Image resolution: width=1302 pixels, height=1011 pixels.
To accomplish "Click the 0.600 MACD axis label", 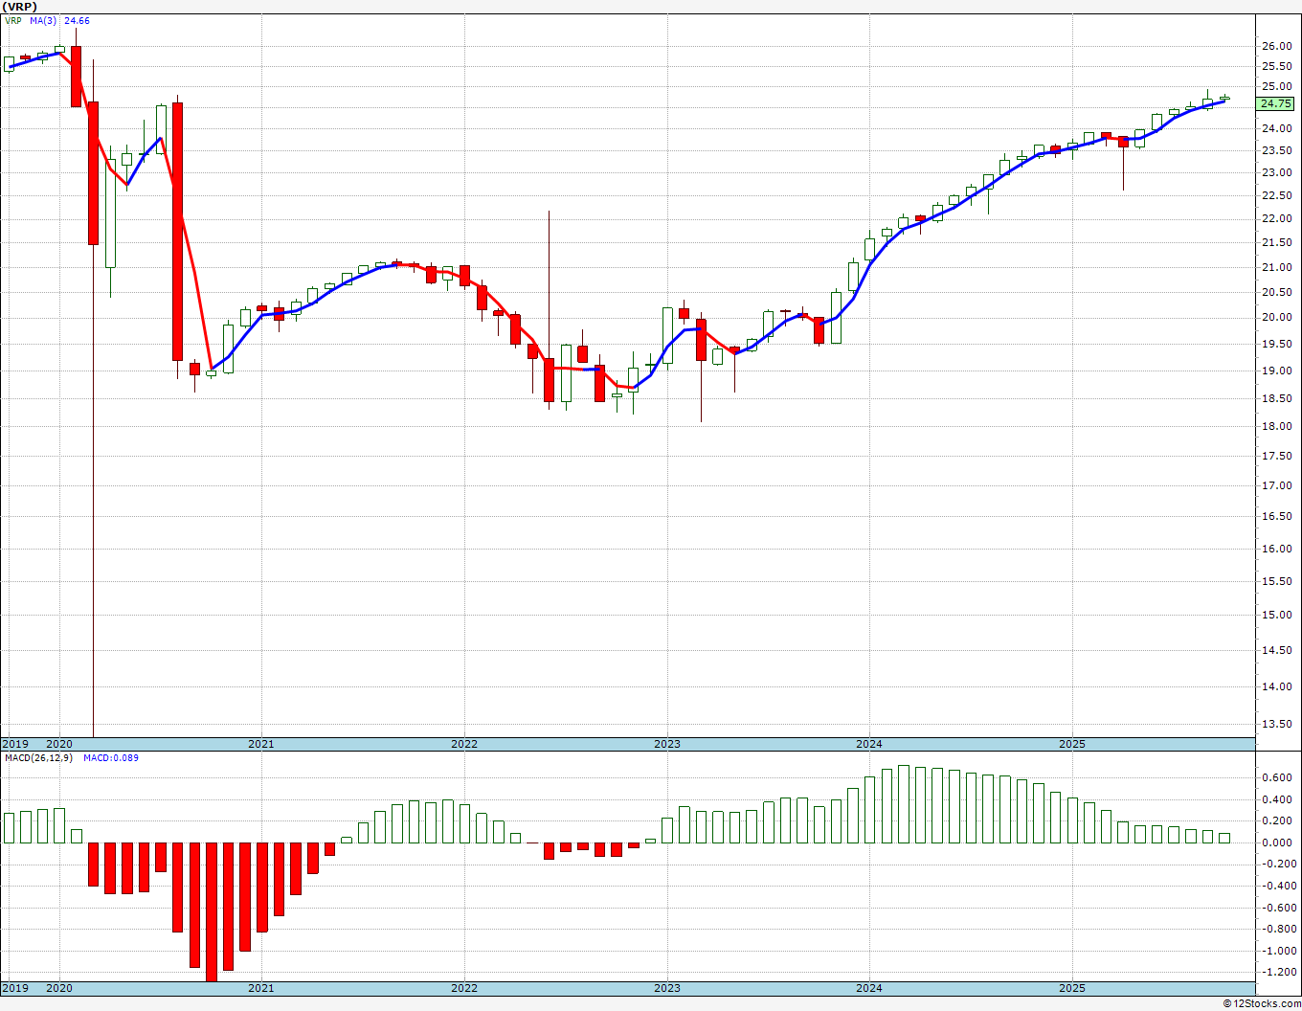I will 1275,776.
